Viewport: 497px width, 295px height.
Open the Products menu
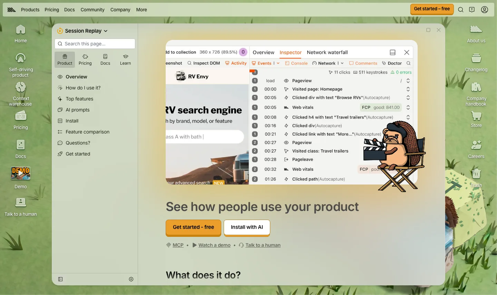click(x=30, y=10)
